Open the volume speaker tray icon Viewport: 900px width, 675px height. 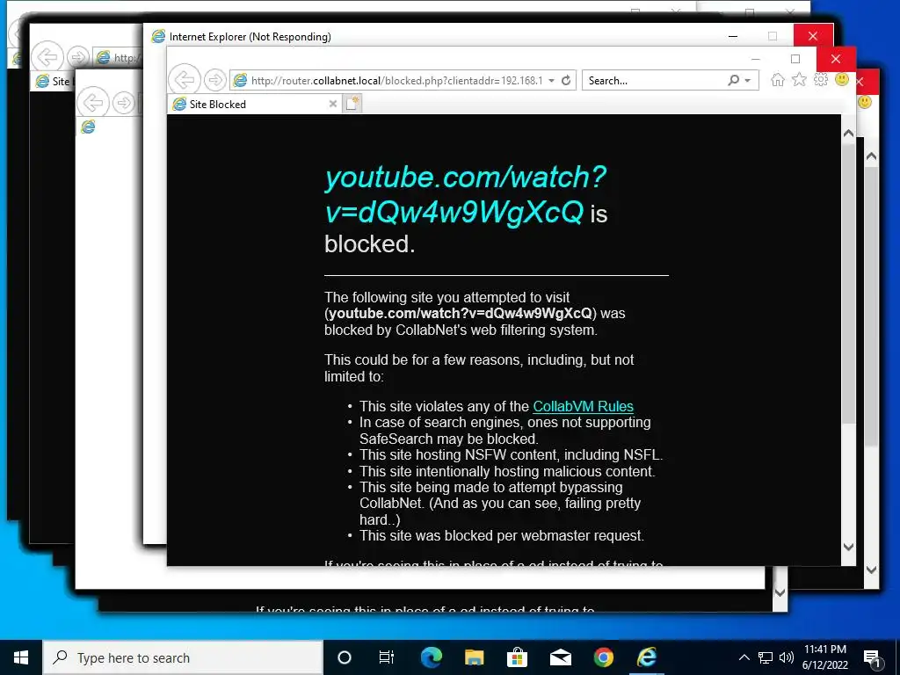pyautogui.click(x=787, y=657)
